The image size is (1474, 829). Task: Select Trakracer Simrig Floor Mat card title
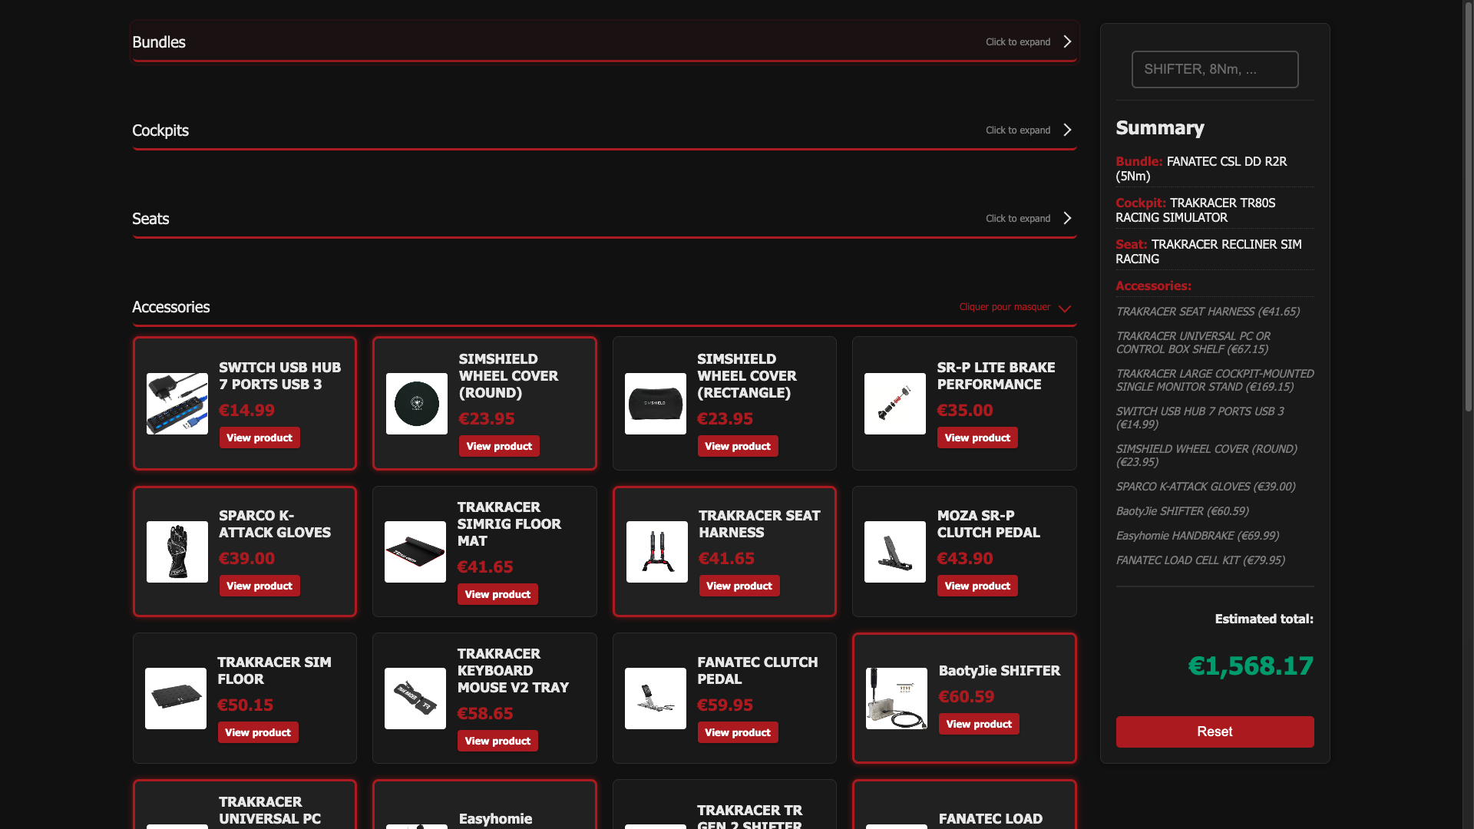click(509, 524)
